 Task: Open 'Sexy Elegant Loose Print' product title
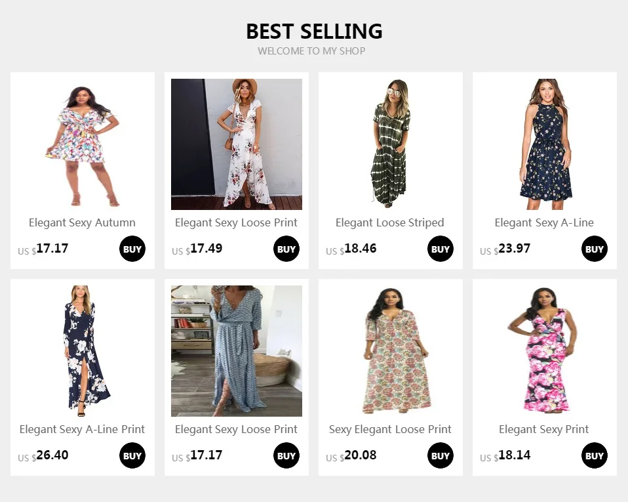click(x=390, y=429)
